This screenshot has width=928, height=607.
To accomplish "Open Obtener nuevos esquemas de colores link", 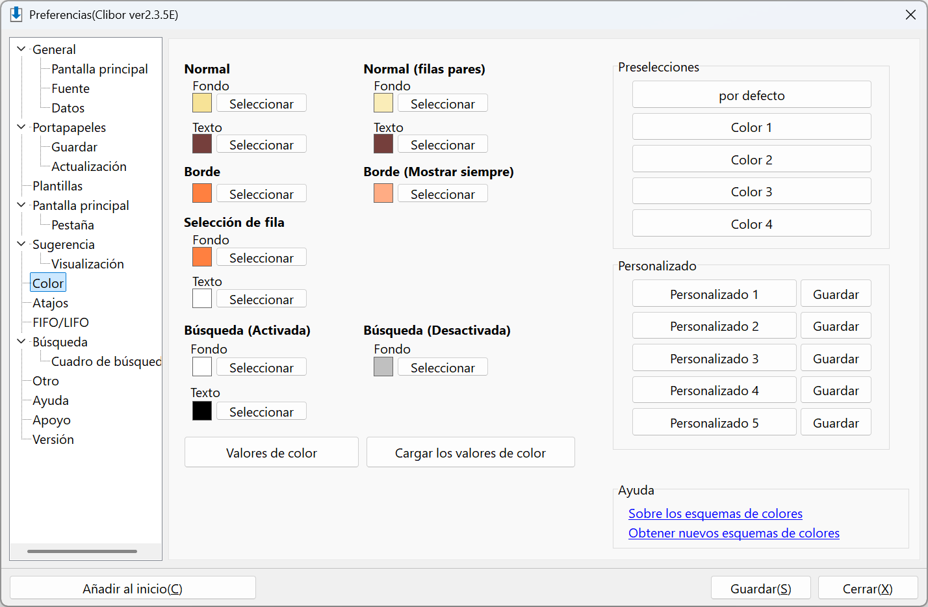I will coord(734,533).
